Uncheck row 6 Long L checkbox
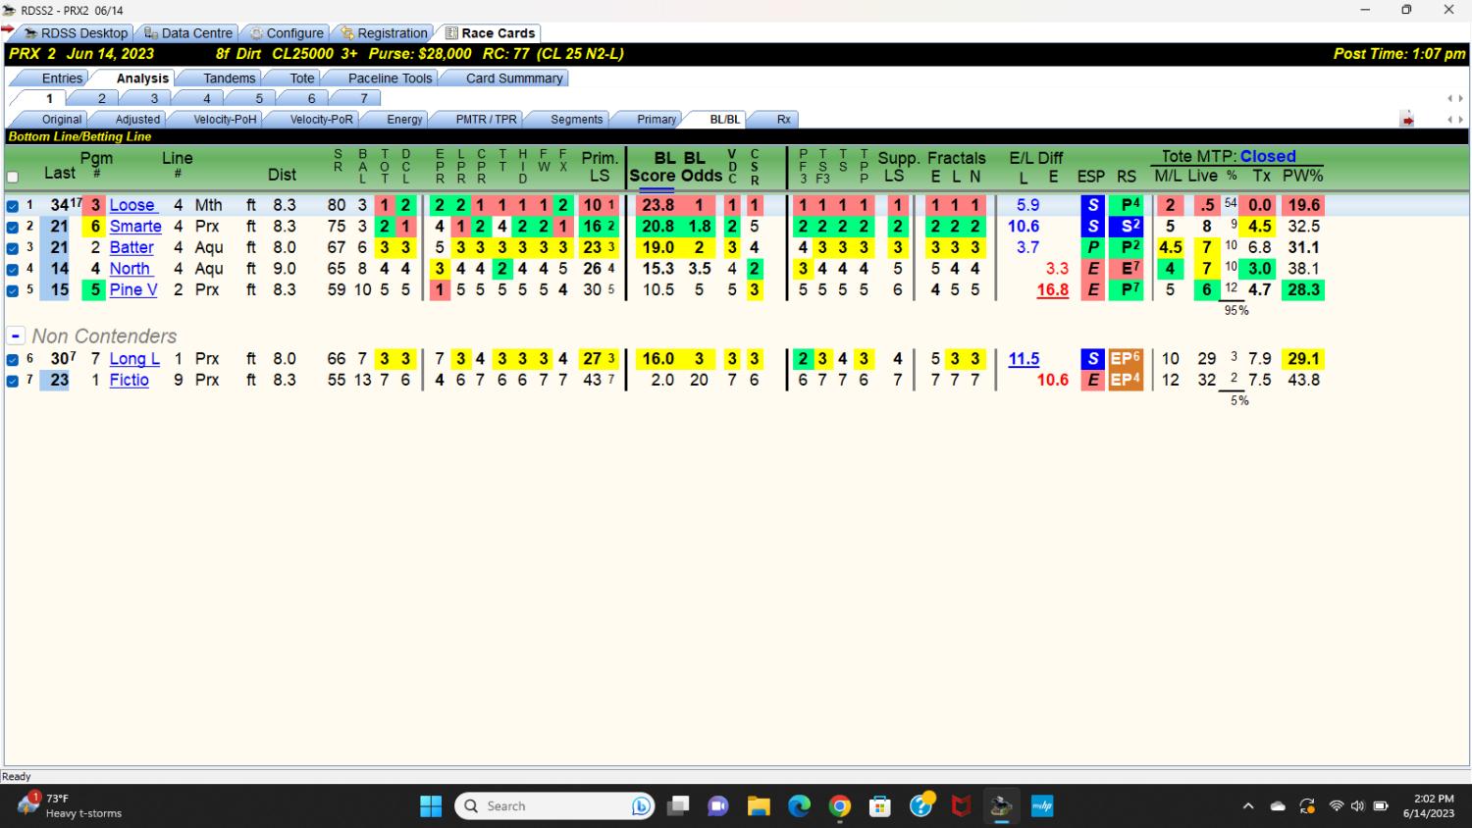This screenshot has height=828, width=1472. [x=13, y=359]
